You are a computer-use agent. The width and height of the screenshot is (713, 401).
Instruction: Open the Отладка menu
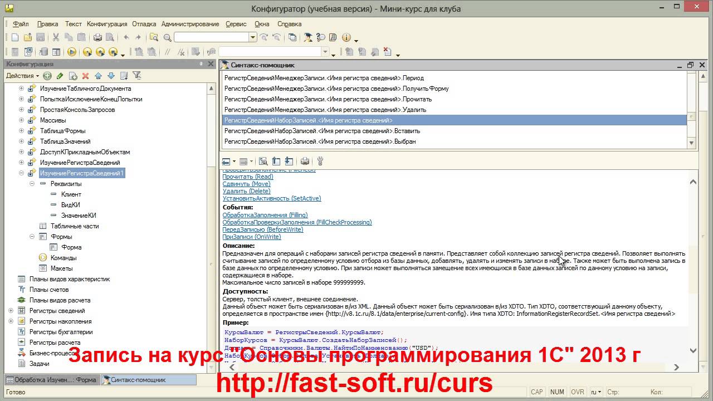click(144, 24)
